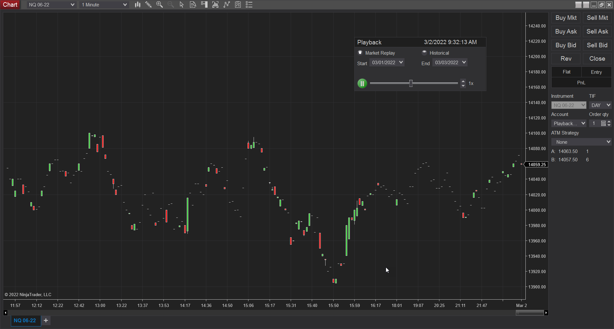
Task: Click the Buy Ask button
Action: pyautogui.click(x=566, y=32)
